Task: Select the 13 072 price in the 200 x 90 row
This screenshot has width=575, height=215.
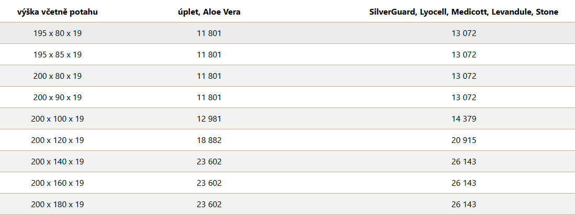Action: pyautogui.click(x=464, y=98)
